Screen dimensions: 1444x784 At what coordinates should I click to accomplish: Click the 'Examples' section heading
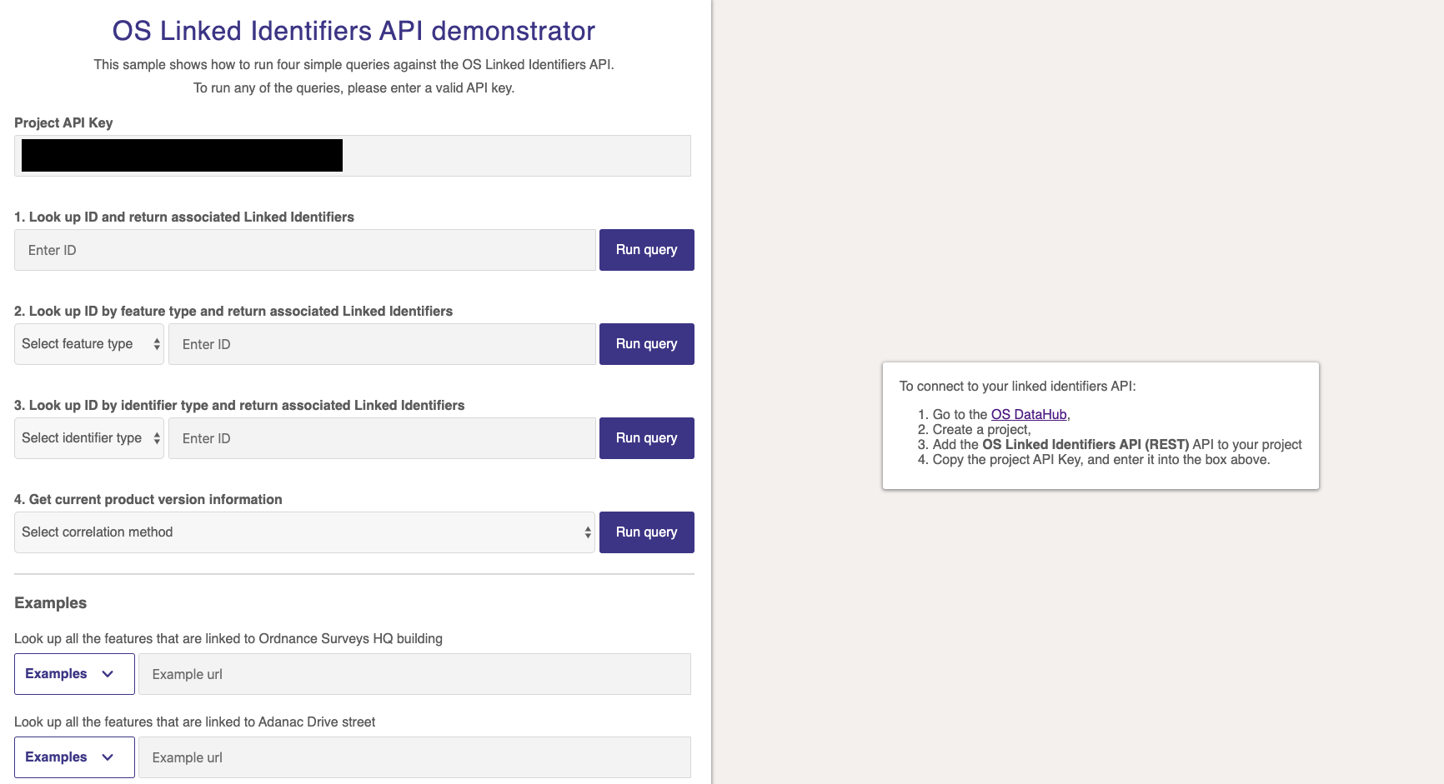pos(51,602)
